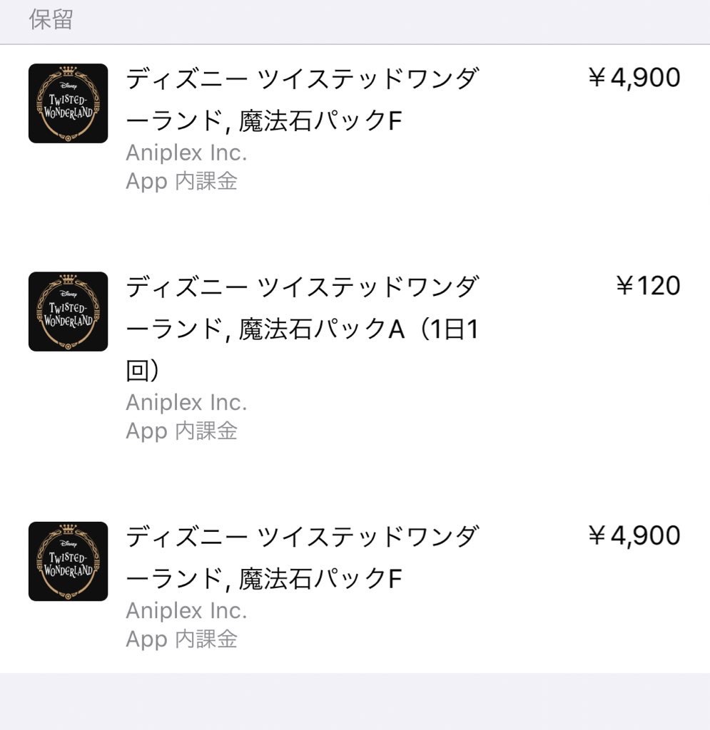Select the App 内課金 label of the top item
The width and height of the screenshot is (710, 730).
click(x=181, y=181)
